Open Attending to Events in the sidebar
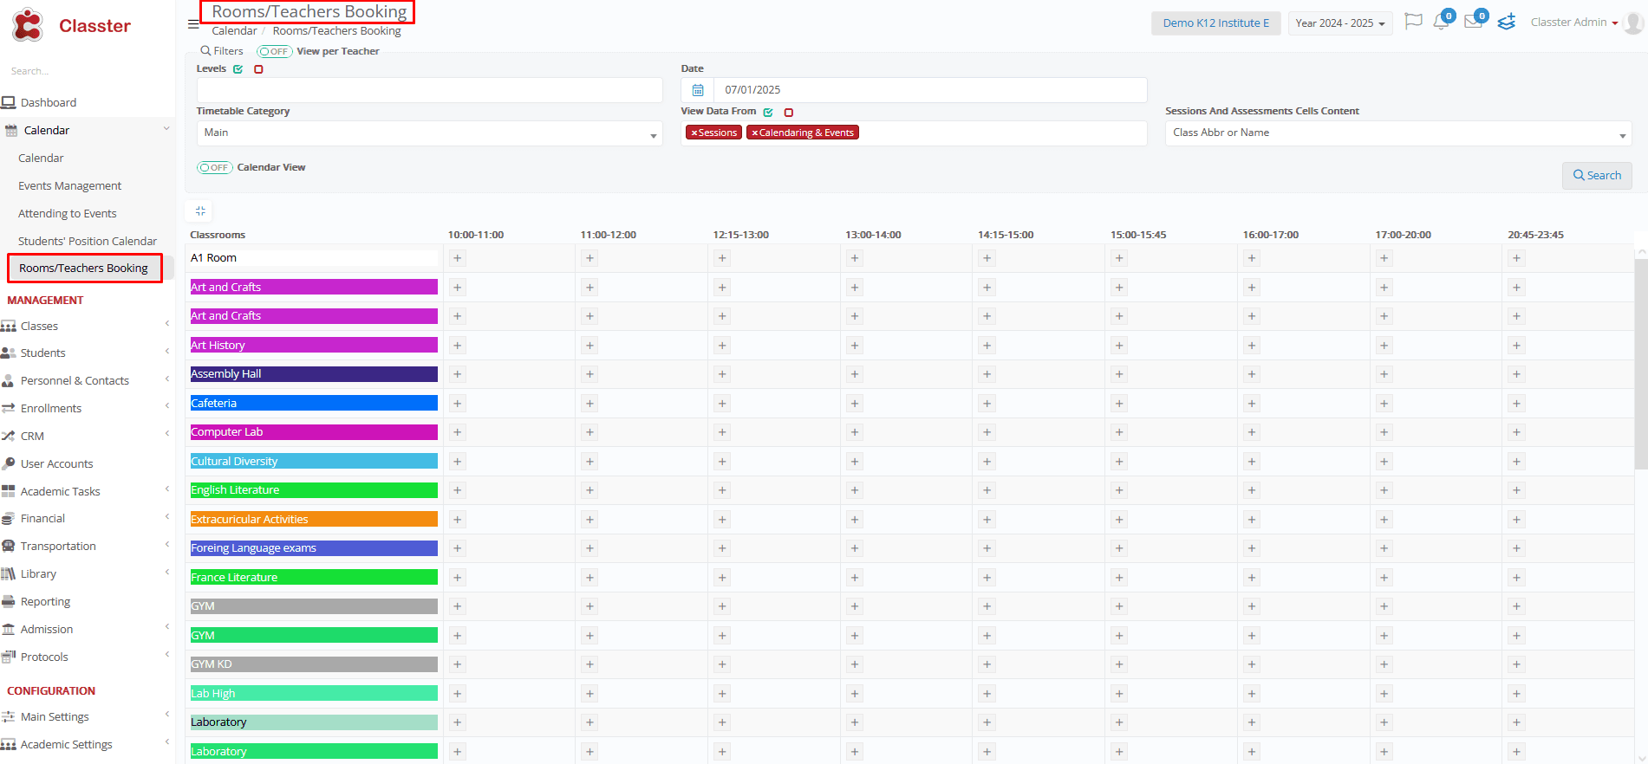Image resolution: width=1648 pixels, height=764 pixels. click(67, 213)
